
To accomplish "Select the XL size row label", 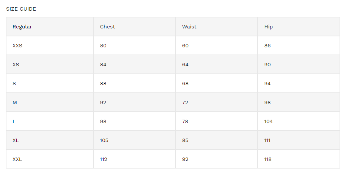I will [16, 141].
